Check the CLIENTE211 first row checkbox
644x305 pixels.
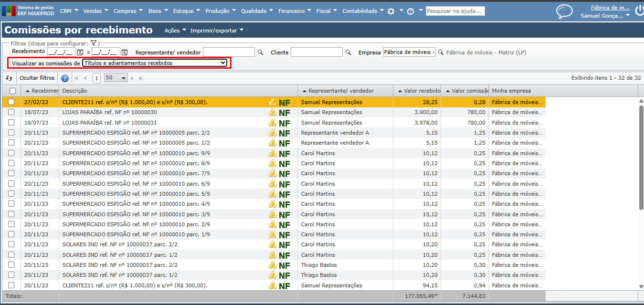[x=11, y=102]
